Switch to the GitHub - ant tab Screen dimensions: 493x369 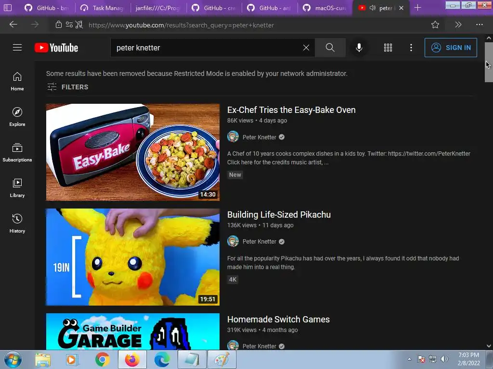point(270,8)
